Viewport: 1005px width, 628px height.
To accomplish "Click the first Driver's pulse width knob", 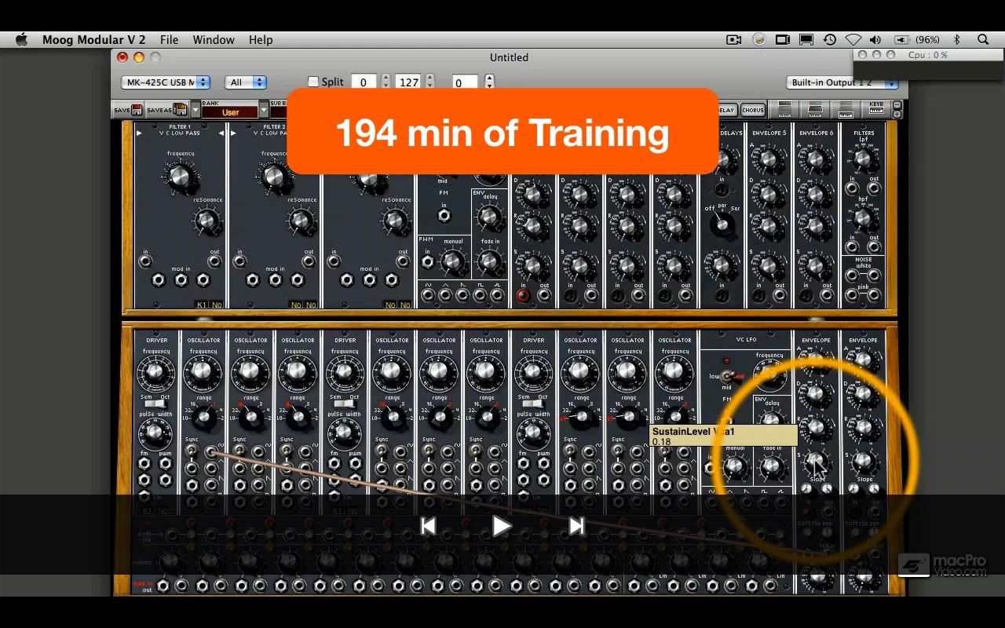I will (x=155, y=433).
